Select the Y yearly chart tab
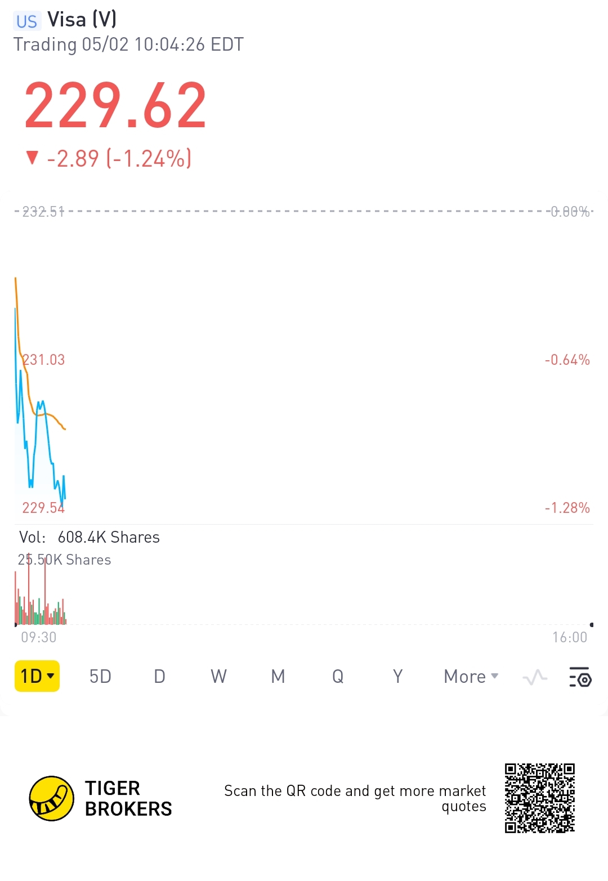 click(x=397, y=676)
